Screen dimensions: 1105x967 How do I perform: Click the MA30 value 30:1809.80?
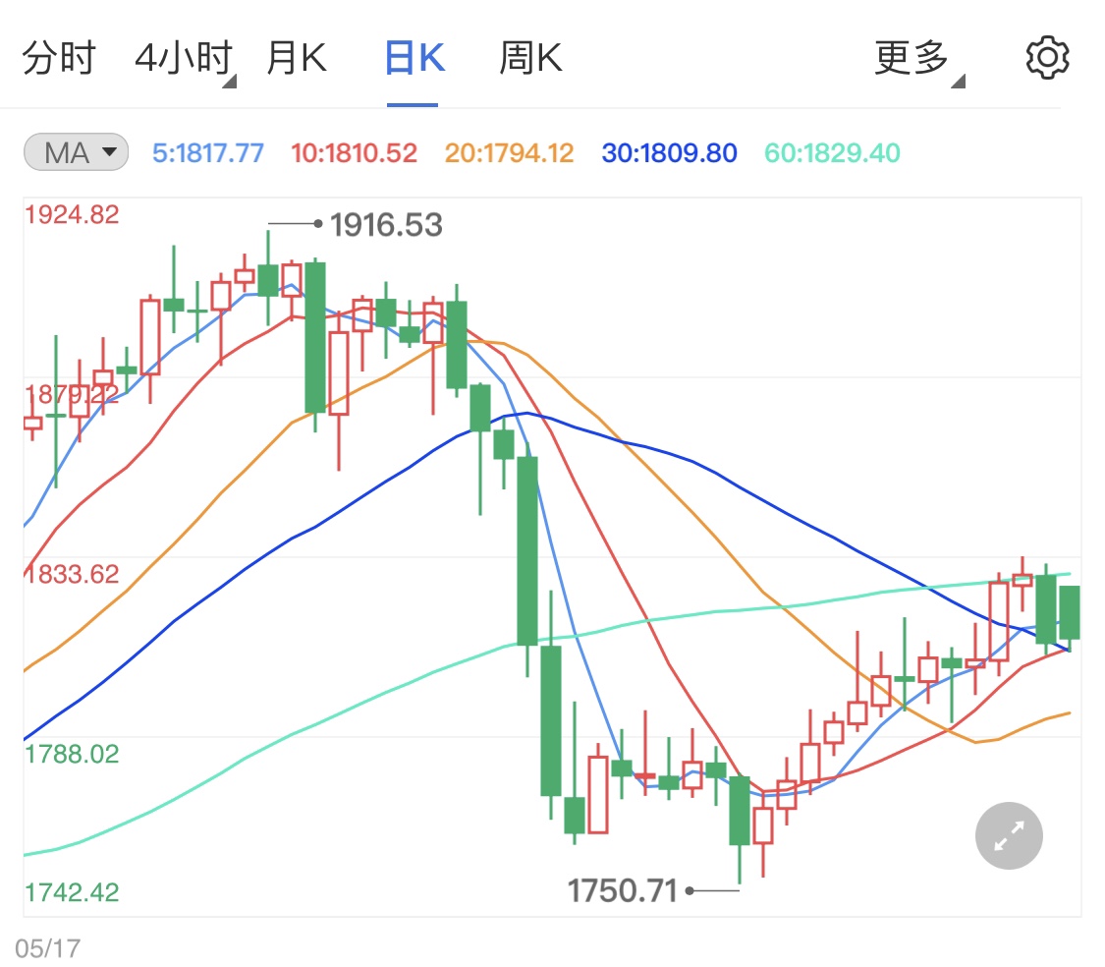coord(670,153)
